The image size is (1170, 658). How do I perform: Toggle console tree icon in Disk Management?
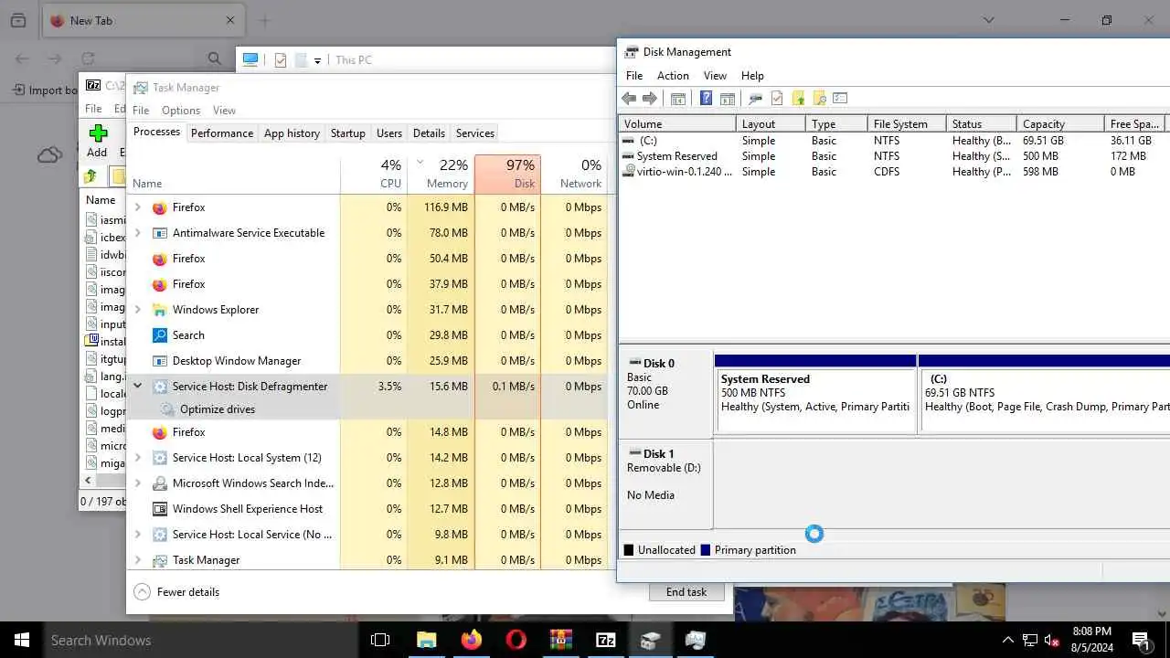678,99
